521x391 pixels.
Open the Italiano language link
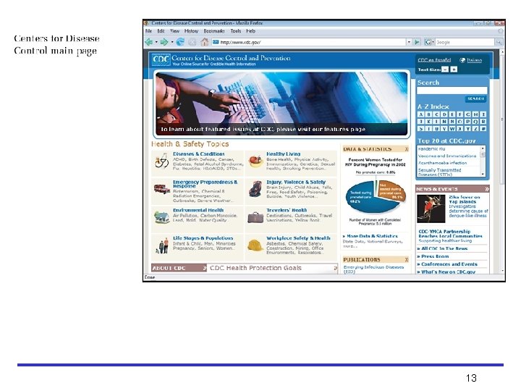(474, 60)
